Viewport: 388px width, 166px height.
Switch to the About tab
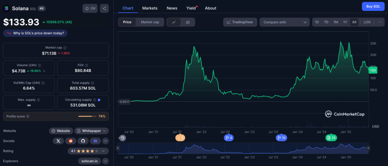tap(211, 8)
